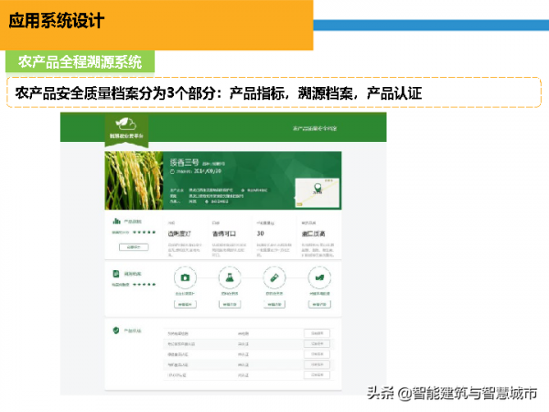Viewport: 549px width, 412px height.
Task: Click the view button under the factory step
Action: (x=319, y=305)
